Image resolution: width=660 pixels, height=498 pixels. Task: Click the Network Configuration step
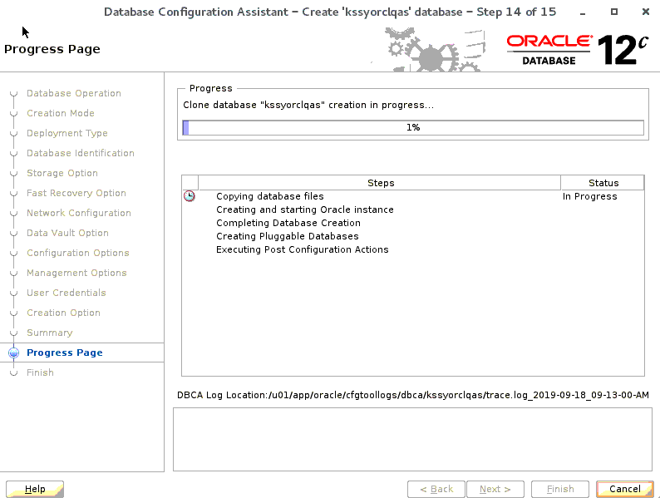click(78, 213)
